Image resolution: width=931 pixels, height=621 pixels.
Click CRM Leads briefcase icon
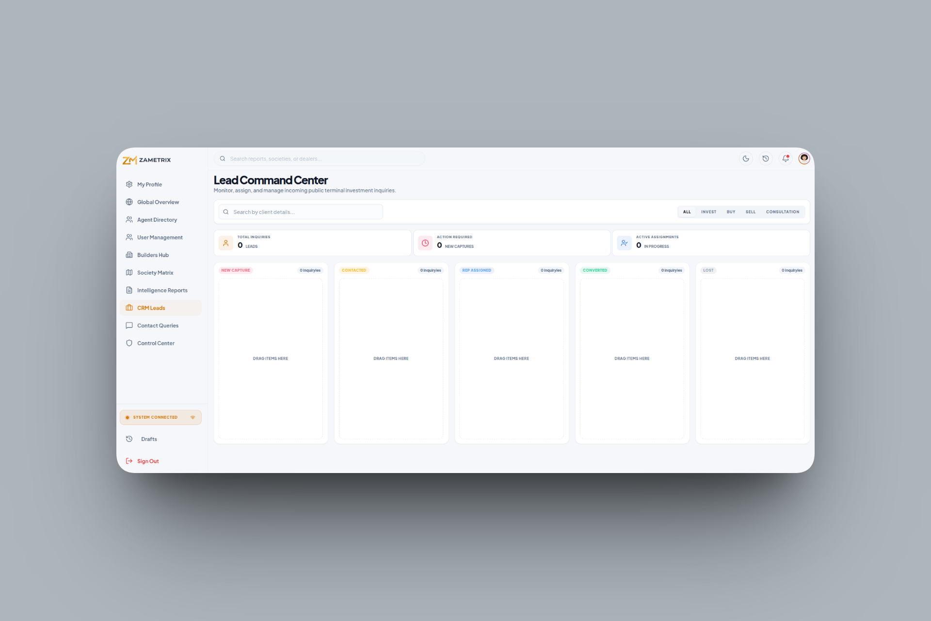129,308
